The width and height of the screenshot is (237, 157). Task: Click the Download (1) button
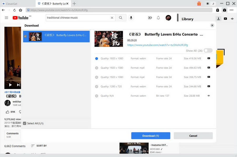tap(151, 136)
